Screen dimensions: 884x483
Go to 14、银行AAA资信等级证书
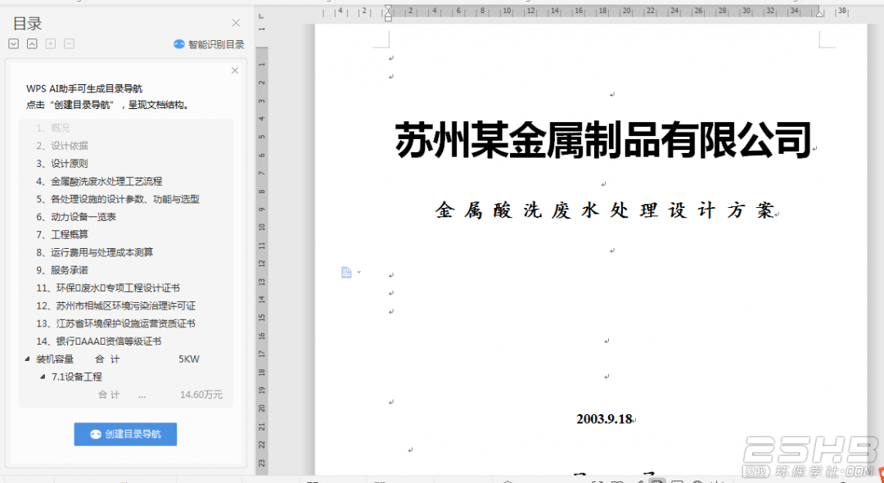click(x=99, y=341)
